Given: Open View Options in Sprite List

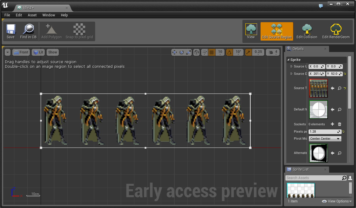Looking at the screenshot, I should [x=336, y=201].
